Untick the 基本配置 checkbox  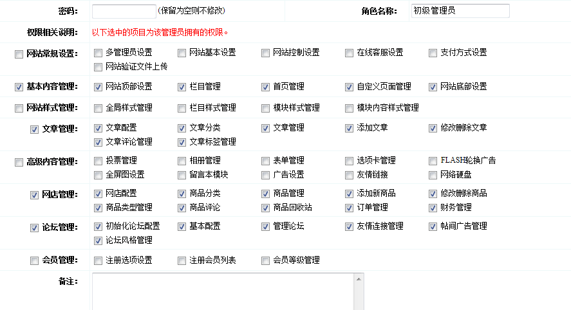pos(182,226)
